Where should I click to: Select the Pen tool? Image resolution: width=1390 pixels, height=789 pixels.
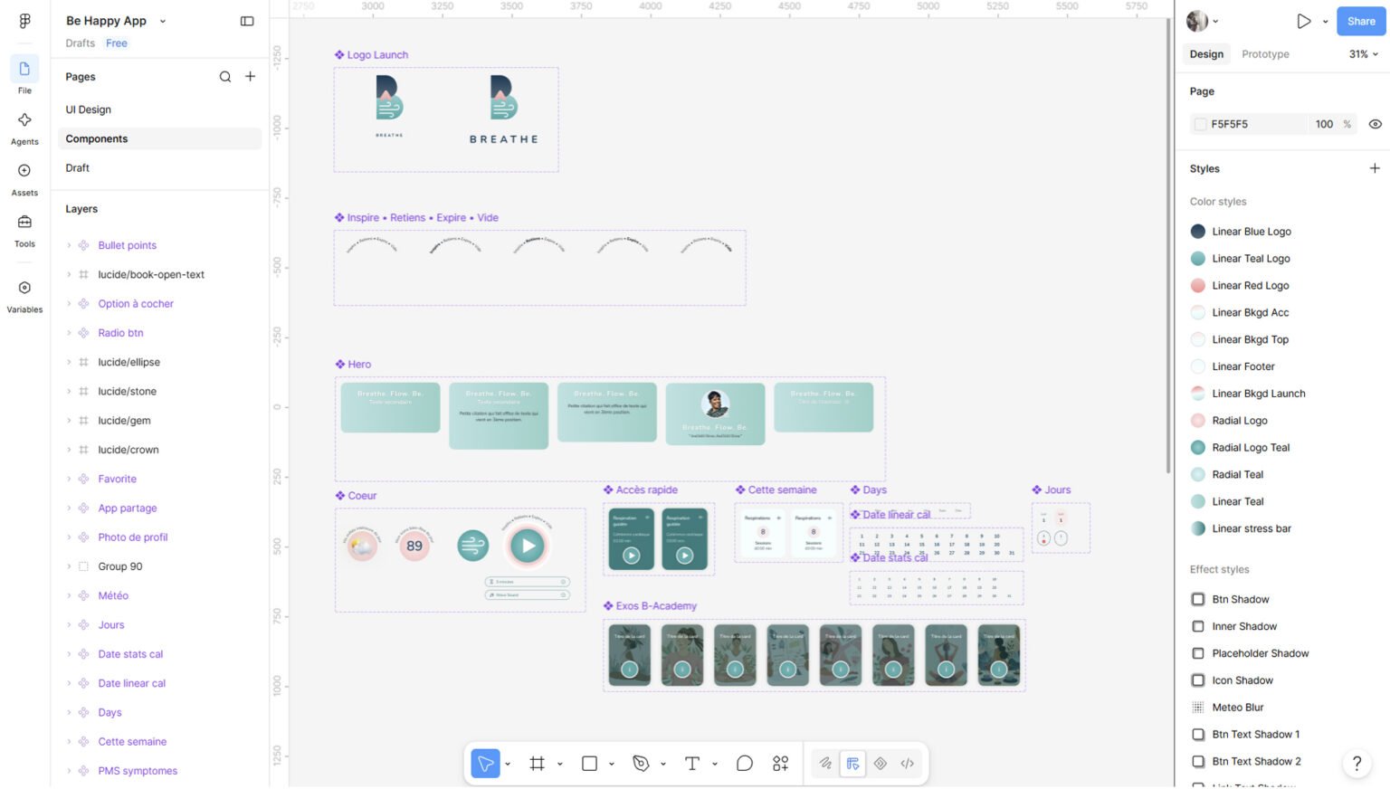[x=641, y=764]
